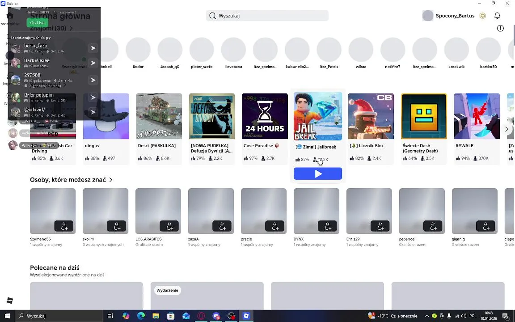Open the Windows notification center
Viewport: 515px width, 322px height.
coord(506,316)
